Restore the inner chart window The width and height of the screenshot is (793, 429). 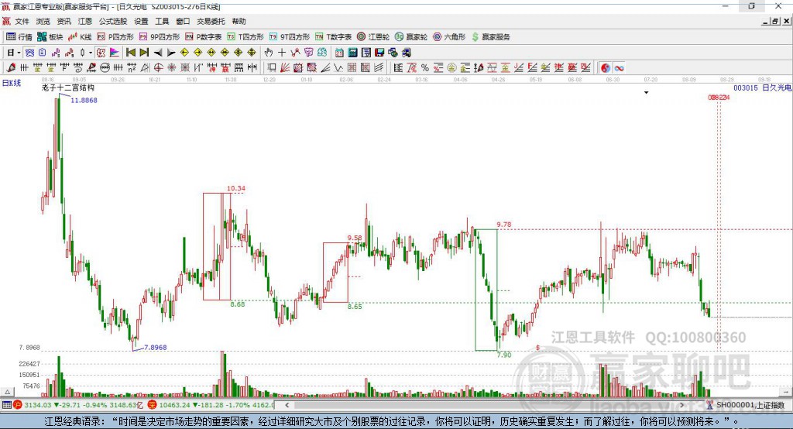coord(775,21)
